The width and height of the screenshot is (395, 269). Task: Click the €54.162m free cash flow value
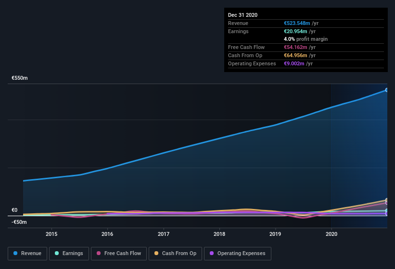click(295, 47)
